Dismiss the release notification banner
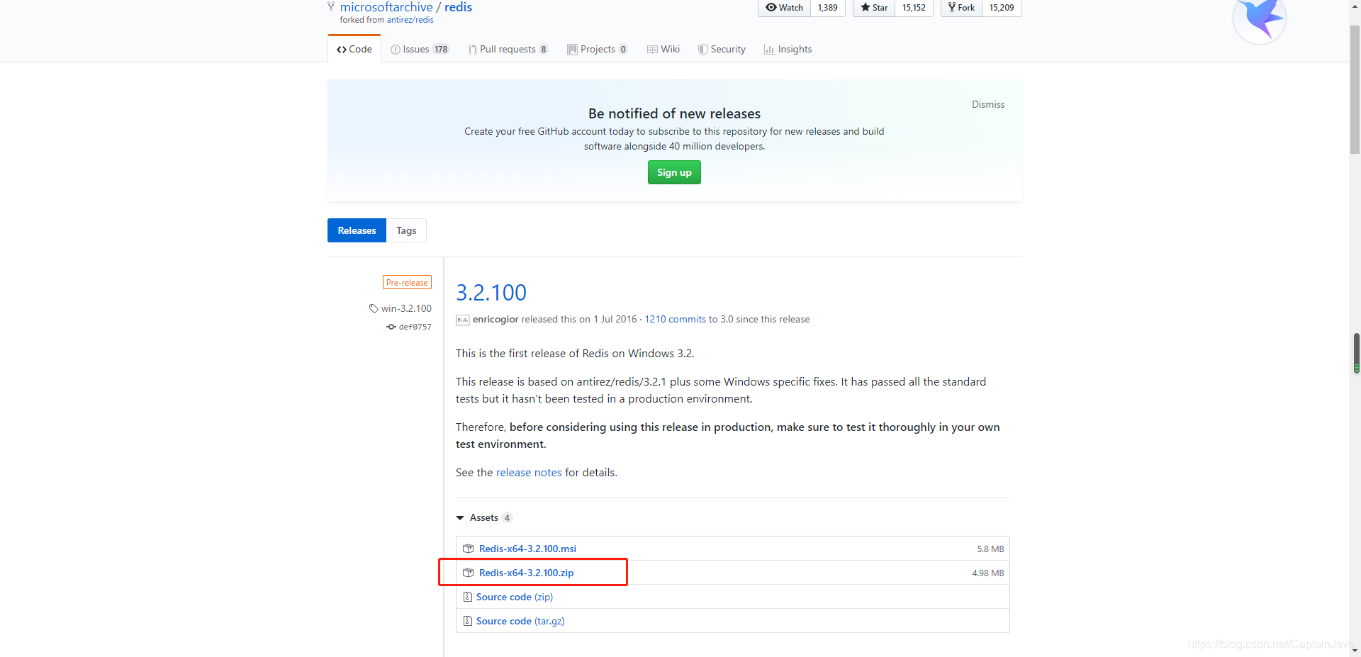 [988, 104]
